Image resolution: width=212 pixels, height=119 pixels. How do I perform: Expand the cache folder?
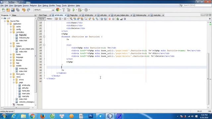coord(11,26)
